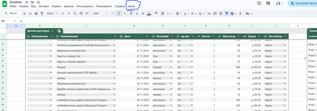
Task: Open Кг unit dropdown in row 21
Action: pyautogui.click(x=192, y=56)
